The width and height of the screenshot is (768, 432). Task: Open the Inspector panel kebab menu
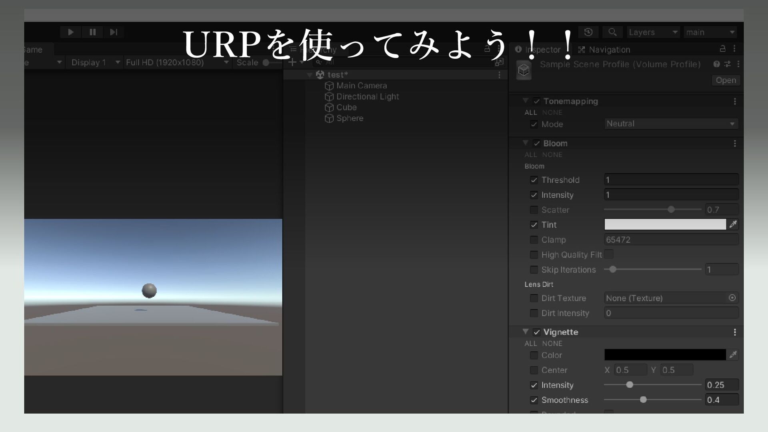[734, 49]
